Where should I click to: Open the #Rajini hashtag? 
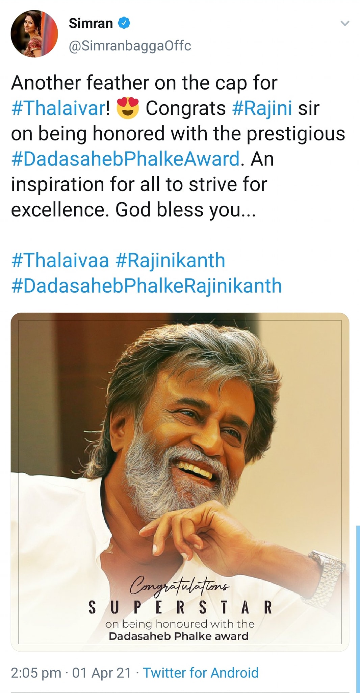(262, 108)
